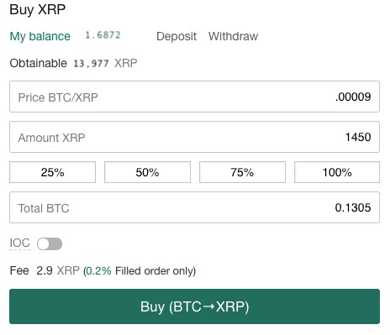Select the 25% amount button
This screenshot has width=390, height=335.
pos(52,172)
